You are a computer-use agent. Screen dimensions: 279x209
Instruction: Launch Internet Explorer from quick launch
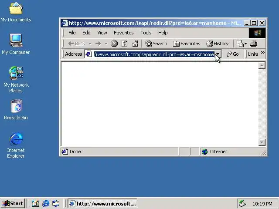46,203
